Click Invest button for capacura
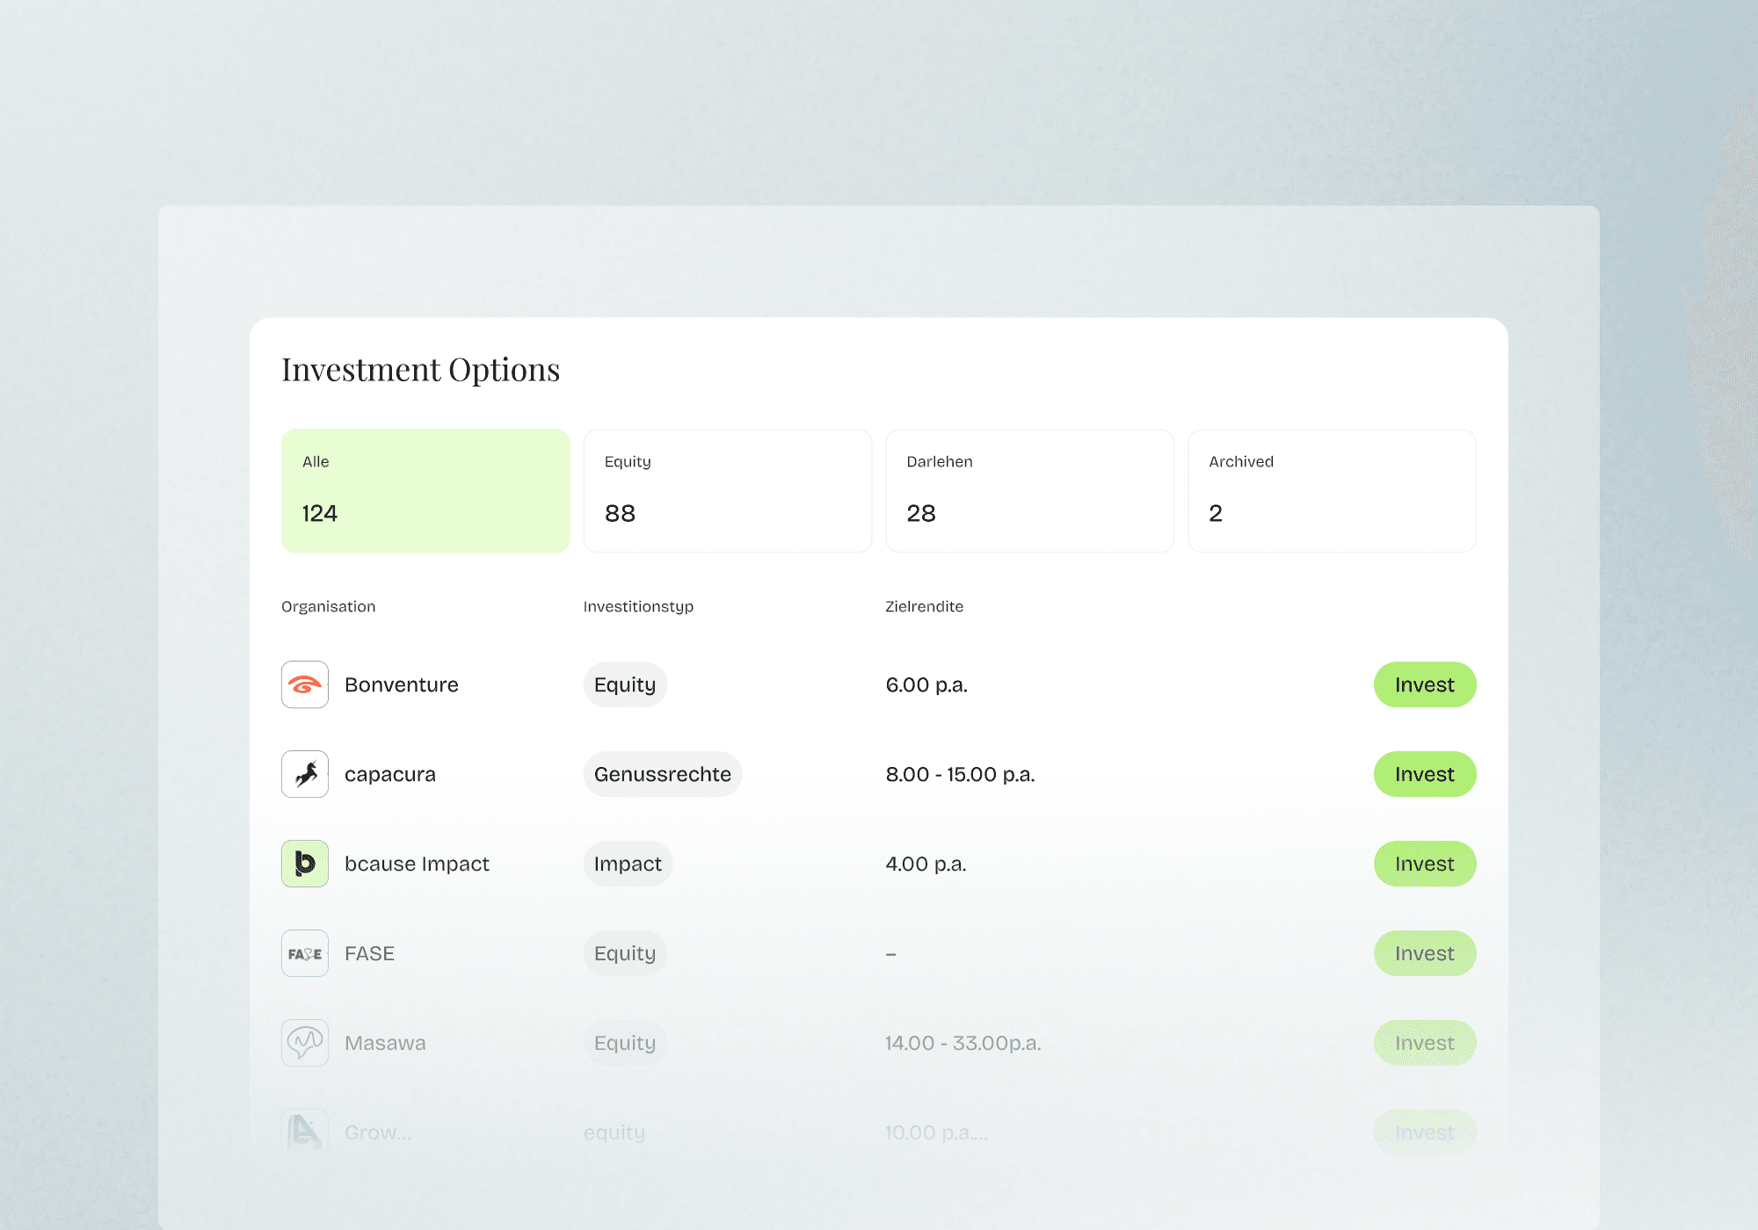 point(1425,774)
